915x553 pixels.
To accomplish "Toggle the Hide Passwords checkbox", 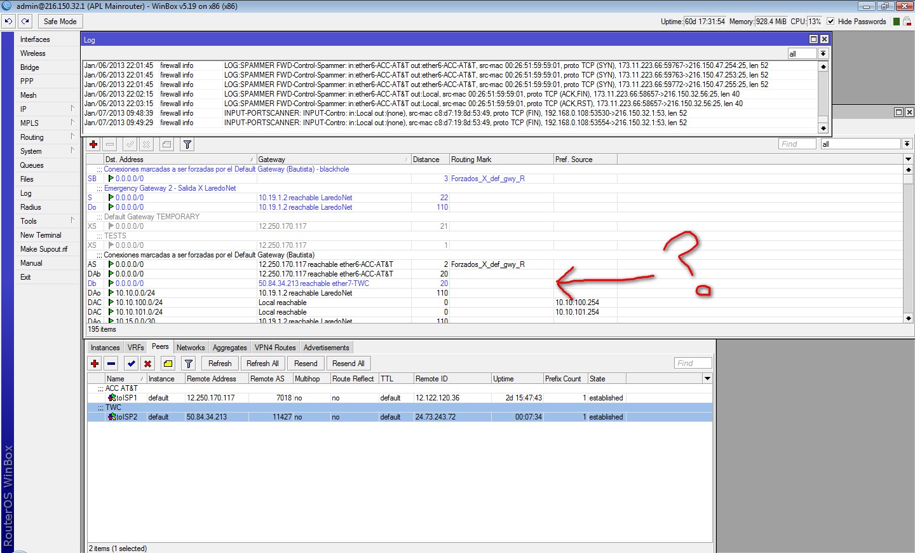I will (x=830, y=21).
